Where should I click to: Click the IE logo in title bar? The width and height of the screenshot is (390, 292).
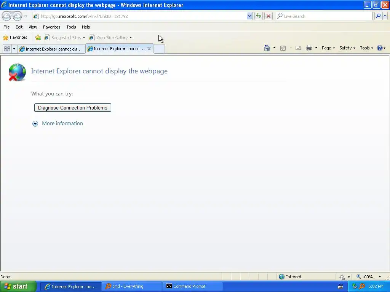coord(4,5)
